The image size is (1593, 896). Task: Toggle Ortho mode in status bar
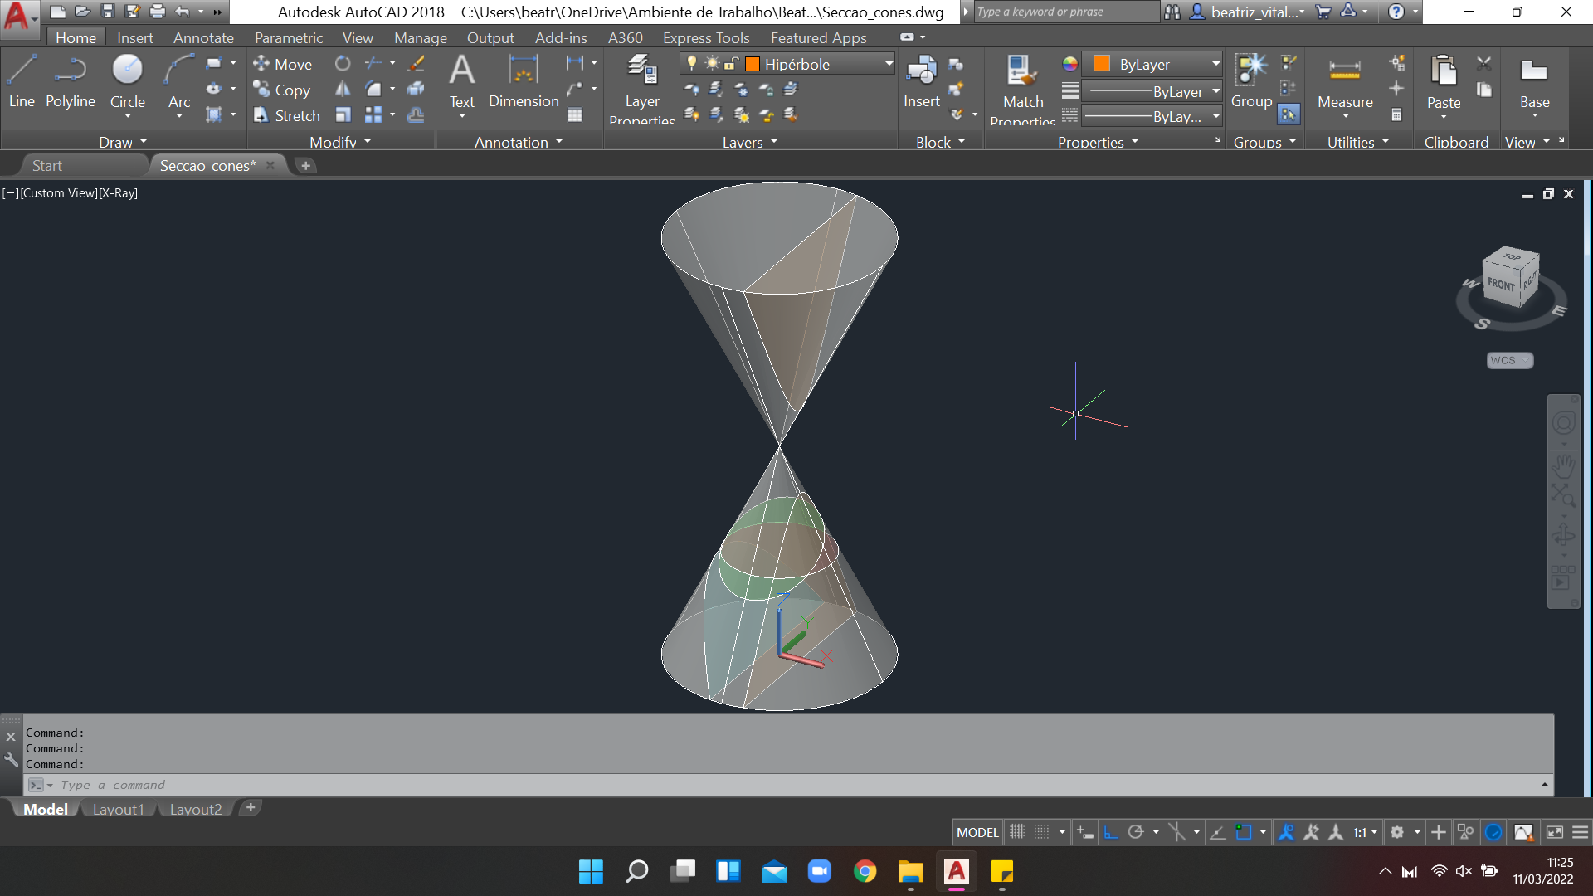[1111, 831]
